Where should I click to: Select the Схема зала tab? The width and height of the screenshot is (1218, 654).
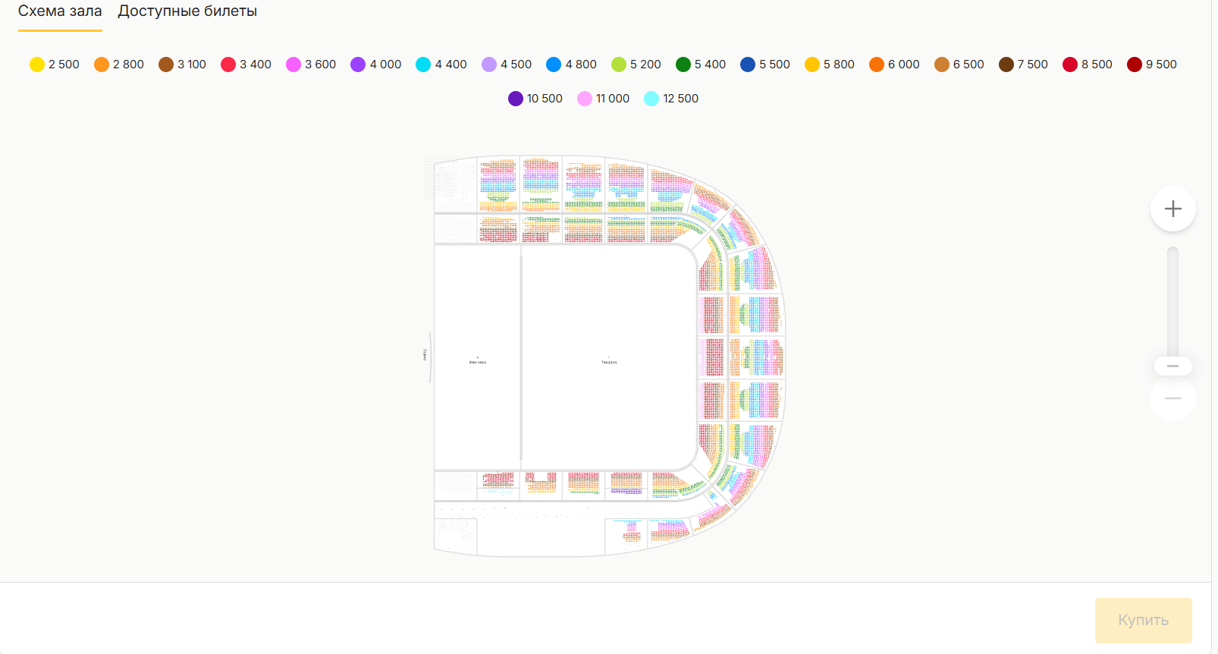[x=60, y=11]
